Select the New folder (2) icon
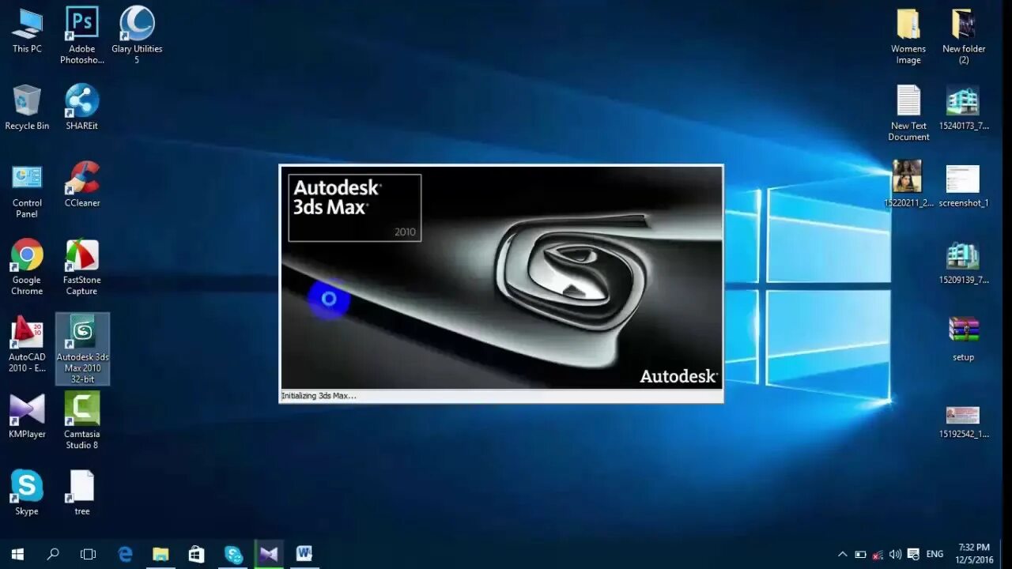The height and width of the screenshot is (569, 1012). click(x=964, y=36)
